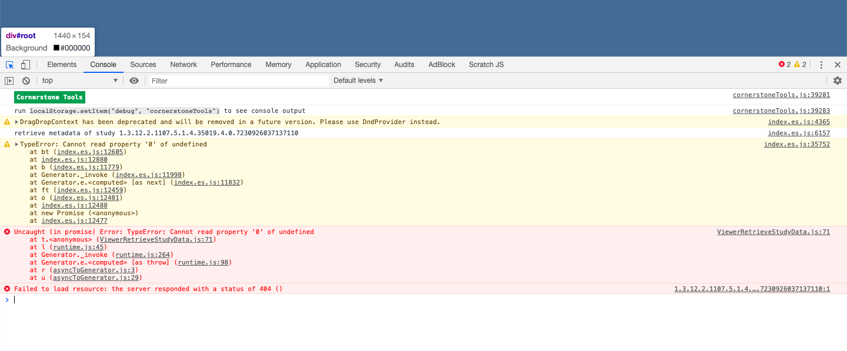
Task: Click stack link index.es.js:12880
Action: tap(75, 159)
